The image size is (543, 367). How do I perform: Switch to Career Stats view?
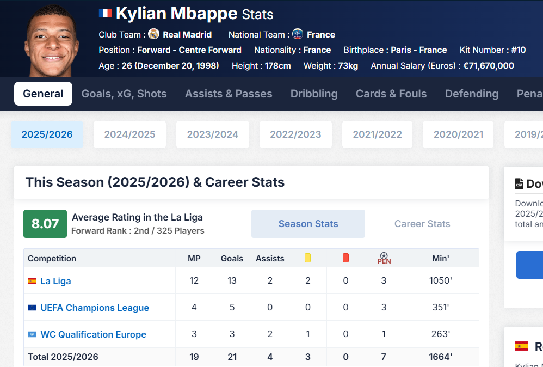[x=422, y=224]
